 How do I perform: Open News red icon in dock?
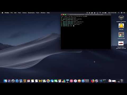coord(71,81)
